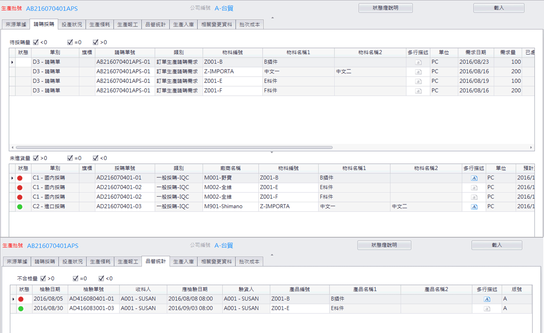Open multi-line description icon in Z001-B requisition row

coord(418,62)
